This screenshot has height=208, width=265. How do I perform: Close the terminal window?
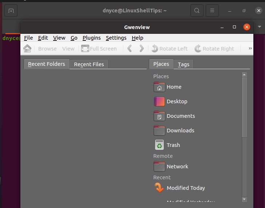(x=258, y=11)
